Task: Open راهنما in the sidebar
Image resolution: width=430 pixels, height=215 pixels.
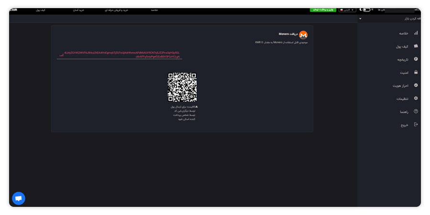Action: click(x=404, y=112)
